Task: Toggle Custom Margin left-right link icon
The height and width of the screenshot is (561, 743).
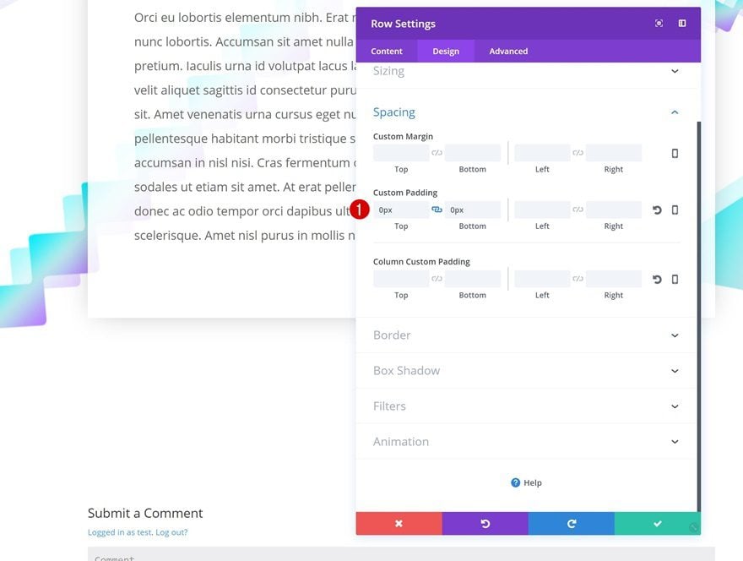Action: click(578, 153)
